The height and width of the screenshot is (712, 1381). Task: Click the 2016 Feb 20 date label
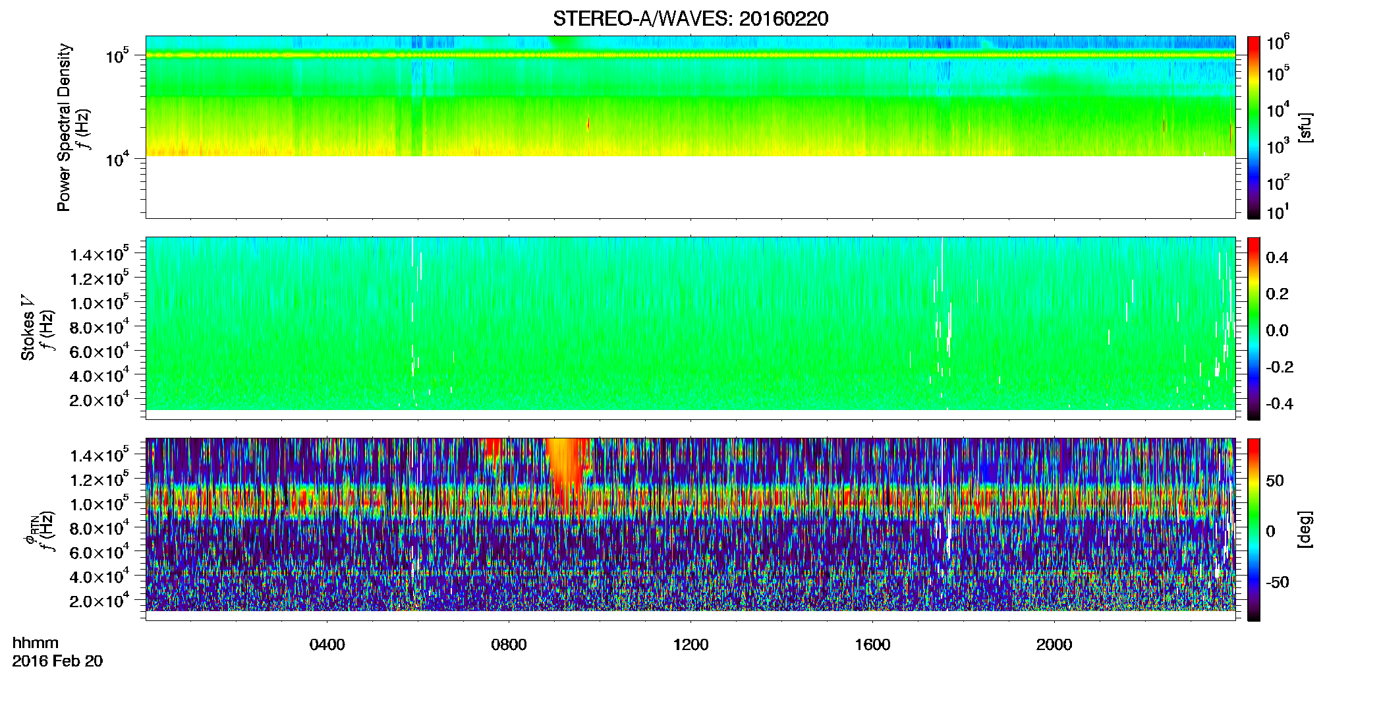57,661
